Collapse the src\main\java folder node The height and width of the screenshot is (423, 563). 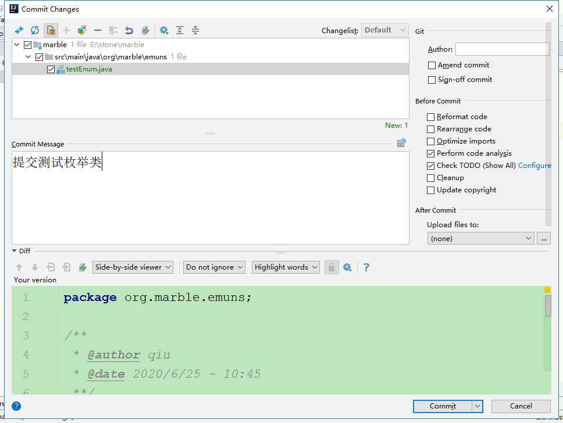click(x=28, y=57)
